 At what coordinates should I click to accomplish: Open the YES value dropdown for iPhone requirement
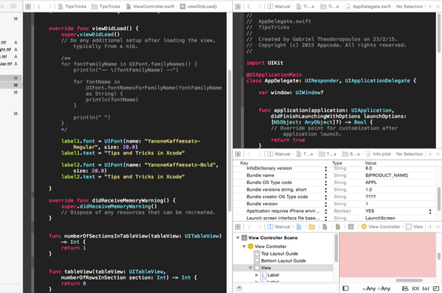[x=430, y=211]
